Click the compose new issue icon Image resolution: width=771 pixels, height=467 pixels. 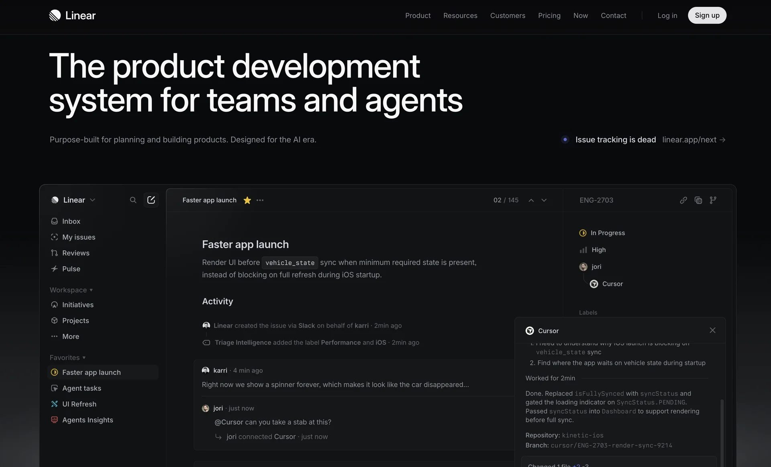(151, 200)
